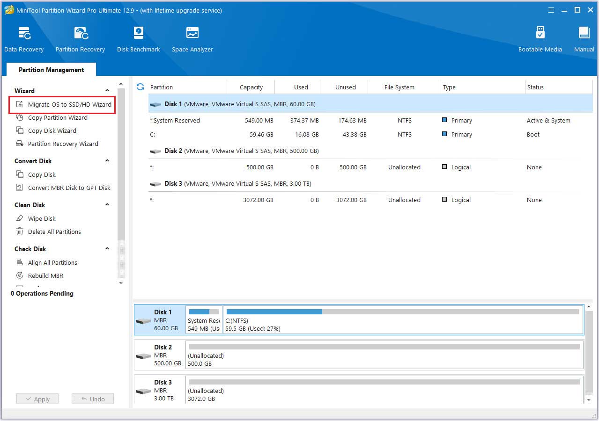Open the Data Recovery tool
This screenshot has height=421, width=599.
(x=24, y=37)
